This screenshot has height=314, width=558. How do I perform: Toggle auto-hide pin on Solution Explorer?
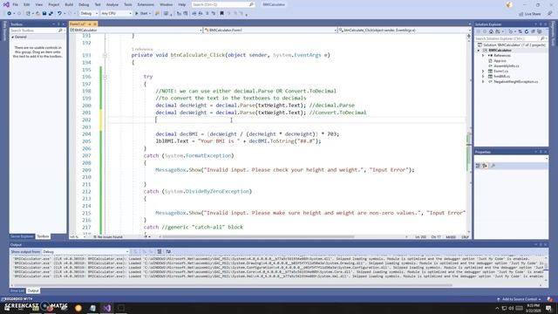pyautogui.click(x=541, y=24)
